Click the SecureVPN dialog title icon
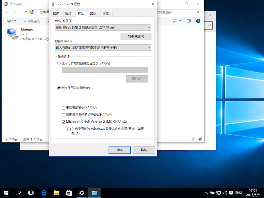The width and height of the screenshot is (264, 198). click(53, 4)
